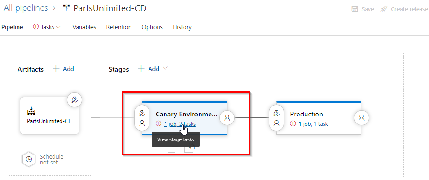429x180 pixels.
Task: Open the Variables tab
Action: click(x=84, y=27)
